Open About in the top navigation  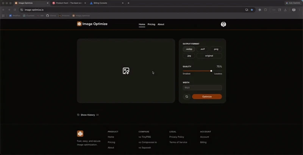pyautogui.click(x=161, y=24)
